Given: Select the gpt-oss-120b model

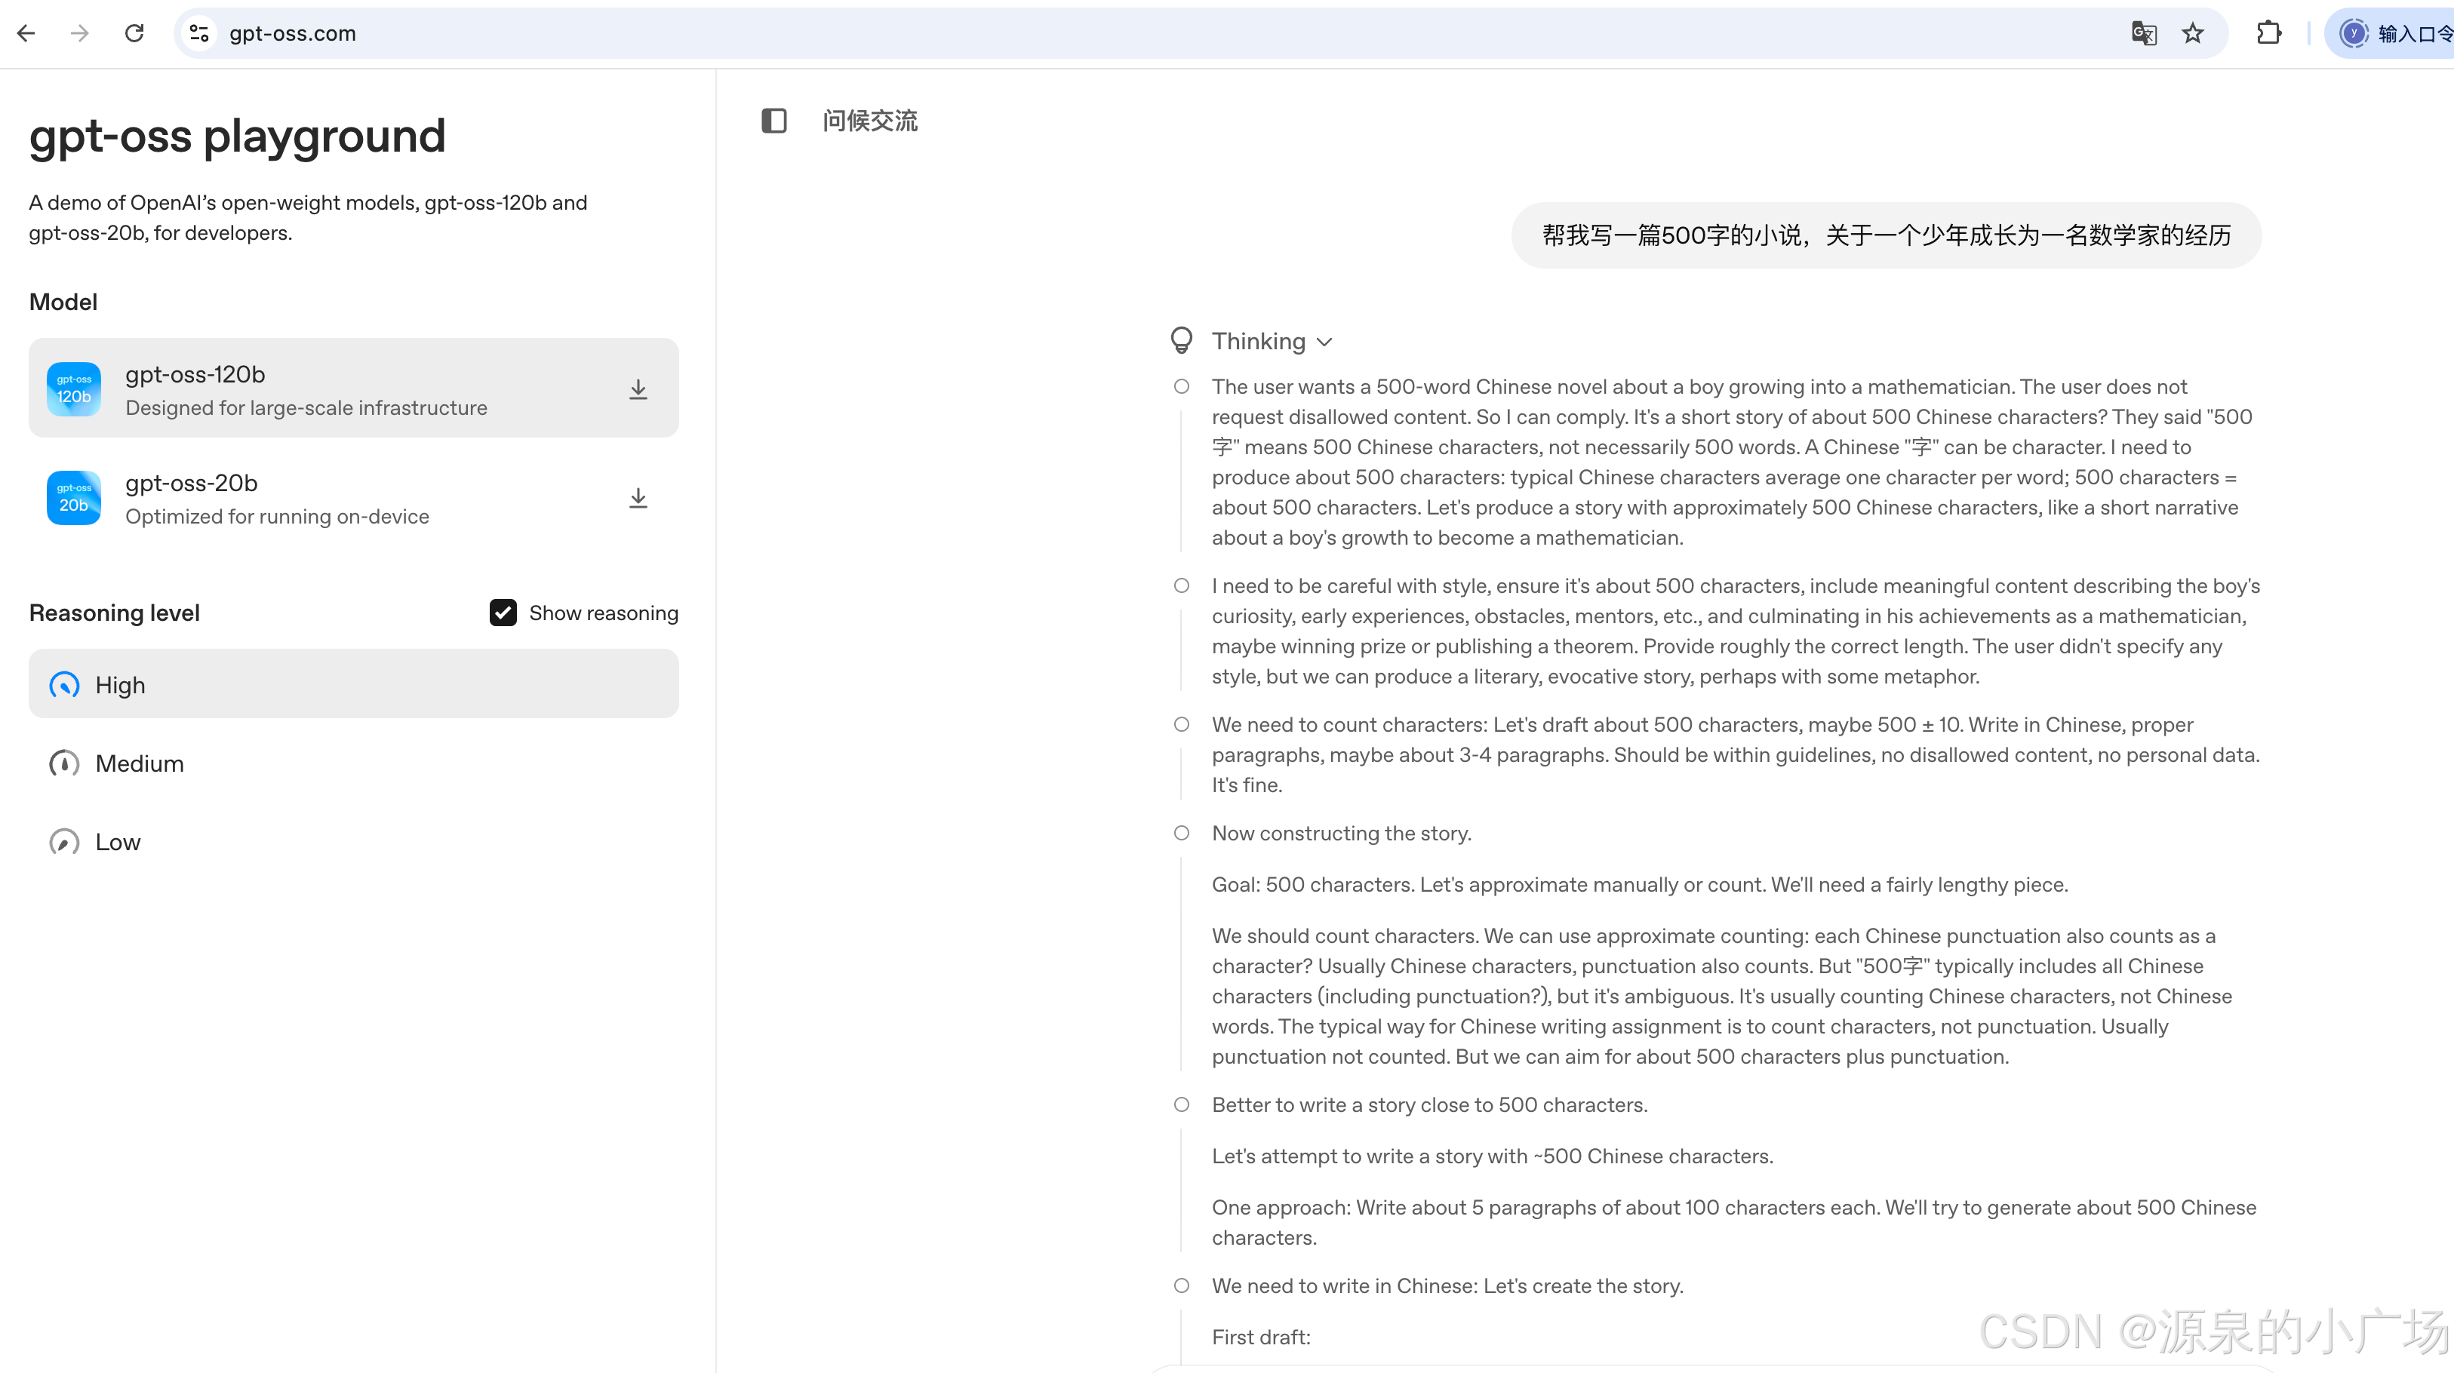Looking at the screenshot, I should pos(353,389).
